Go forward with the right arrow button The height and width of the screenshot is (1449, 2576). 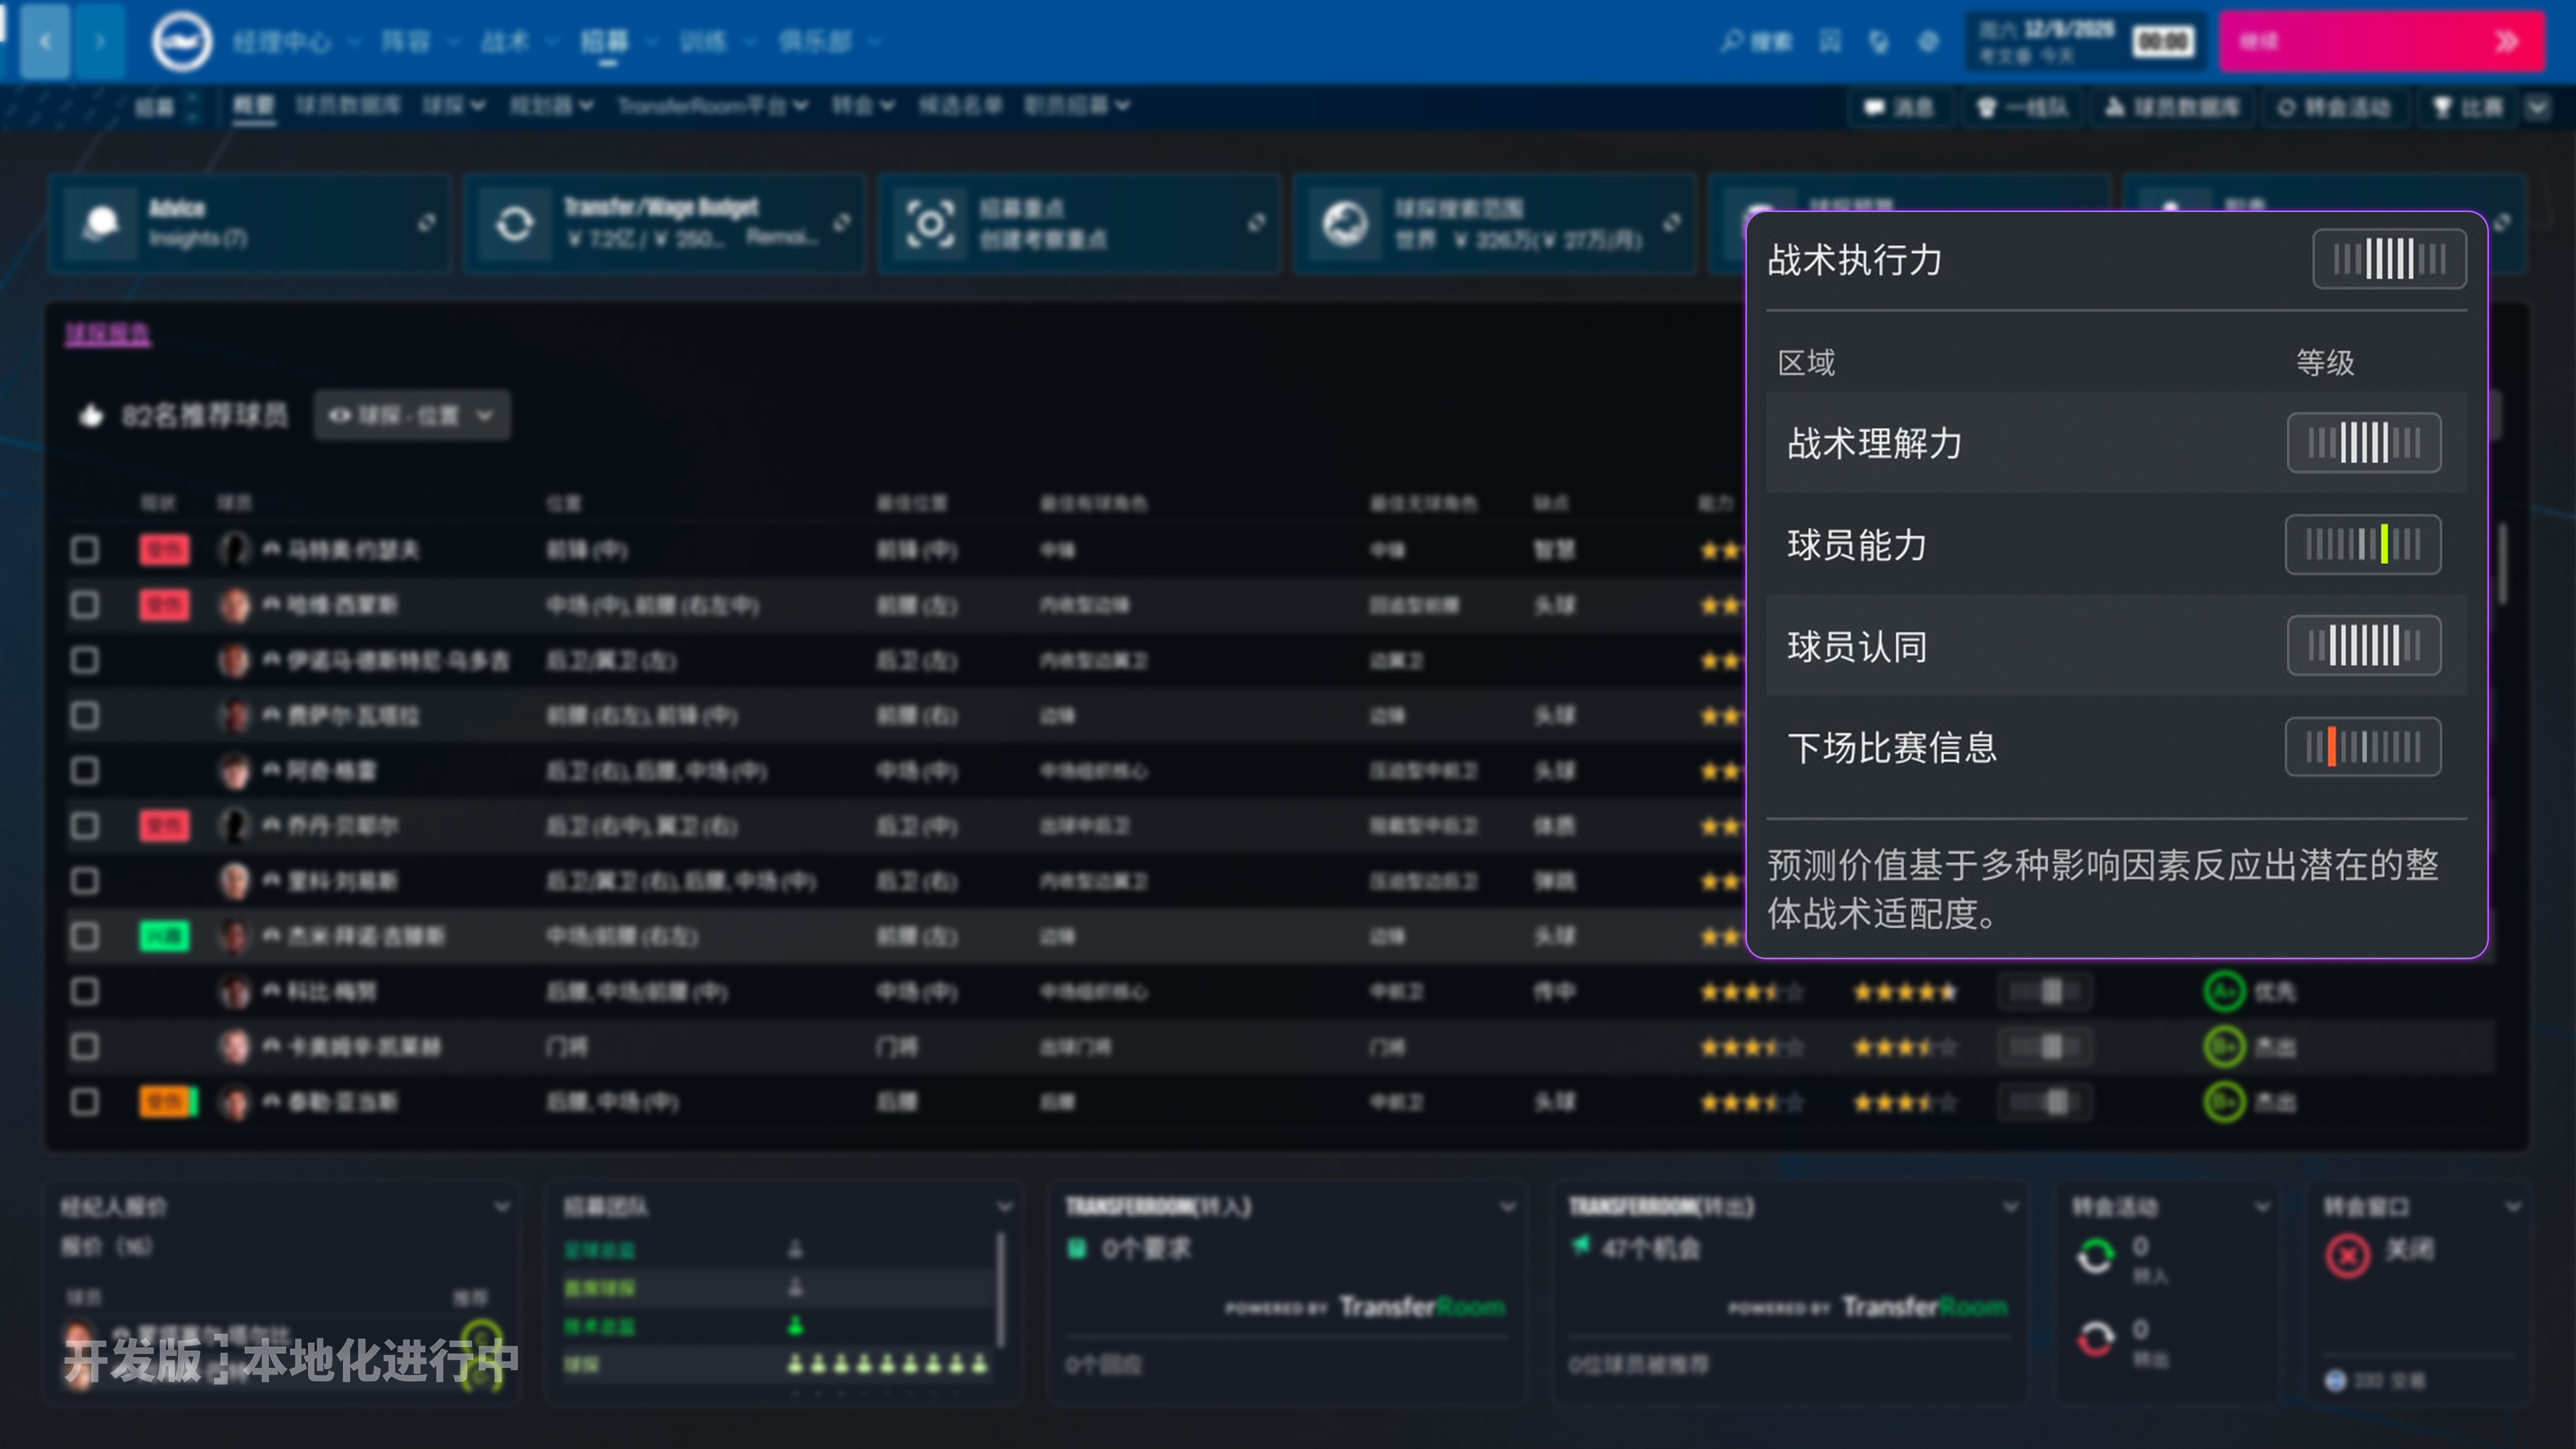[99, 41]
